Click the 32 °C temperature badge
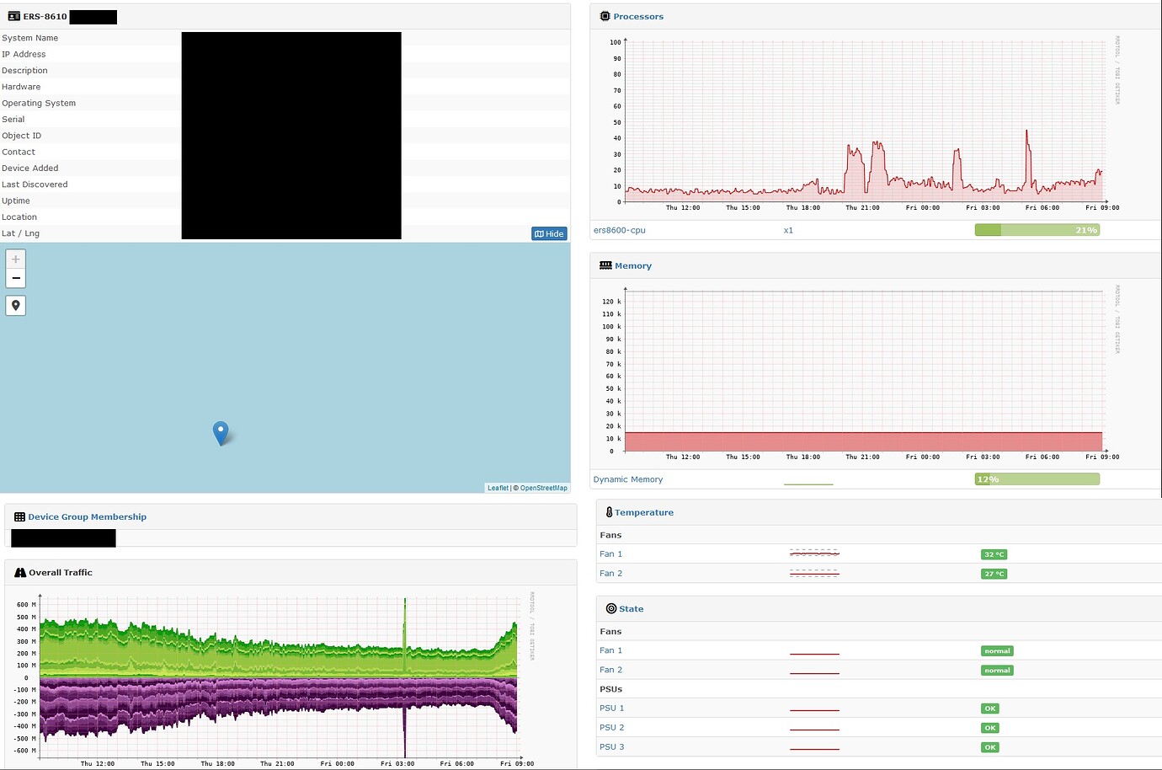Viewport: 1162px width, 770px height. click(994, 554)
